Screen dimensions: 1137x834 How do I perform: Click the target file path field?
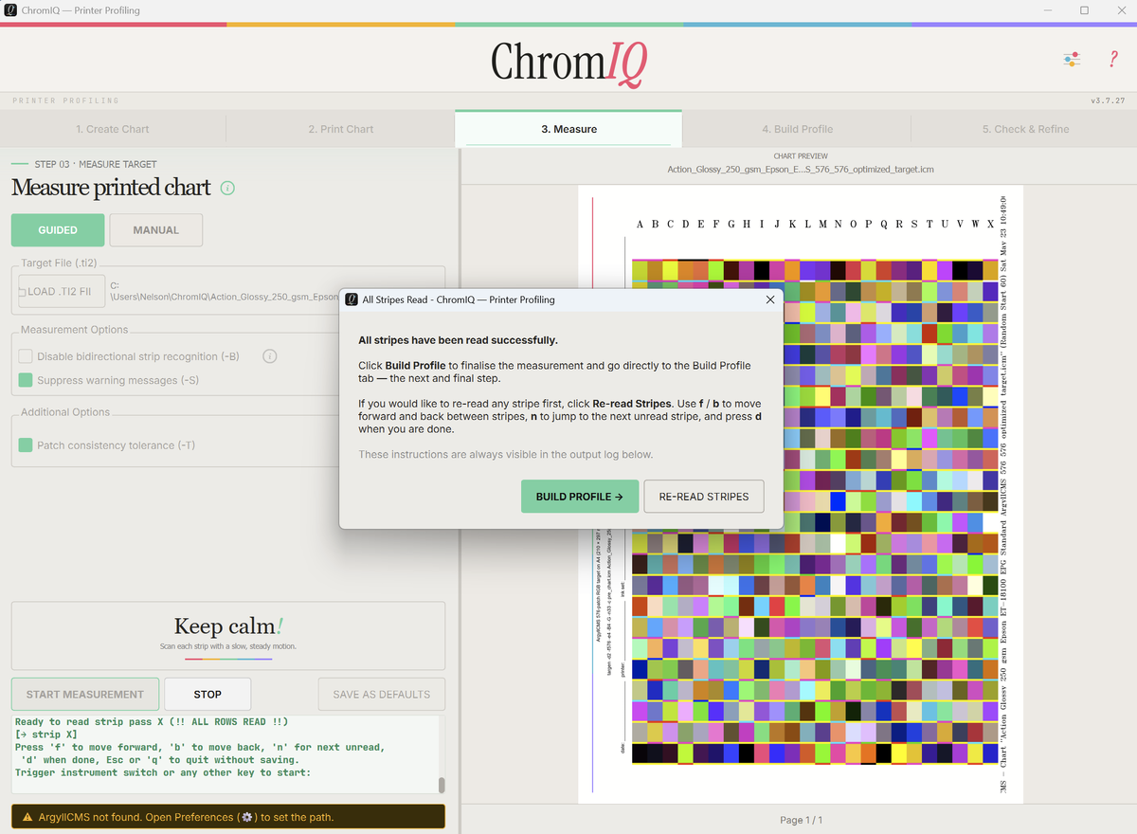224,291
